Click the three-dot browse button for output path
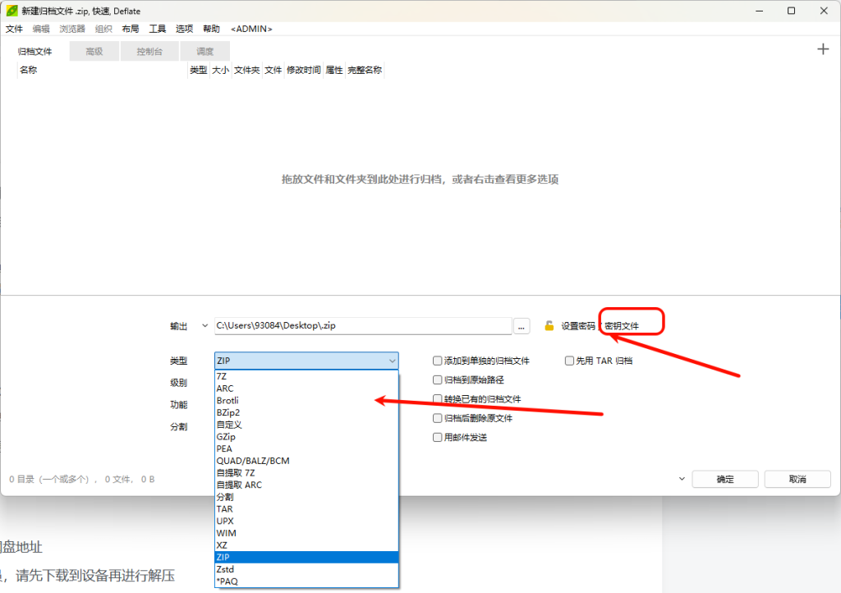 point(522,326)
